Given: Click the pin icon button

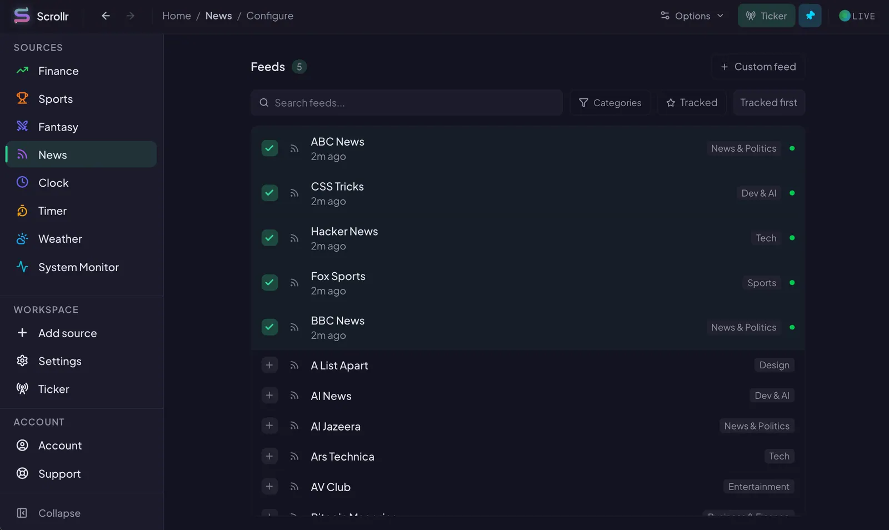Looking at the screenshot, I should (x=810, y=16).
